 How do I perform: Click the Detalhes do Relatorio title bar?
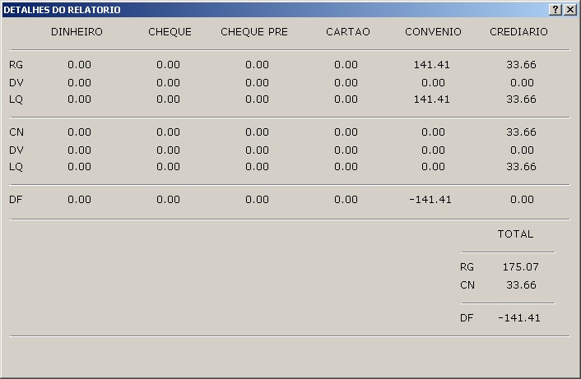[247, 9]
